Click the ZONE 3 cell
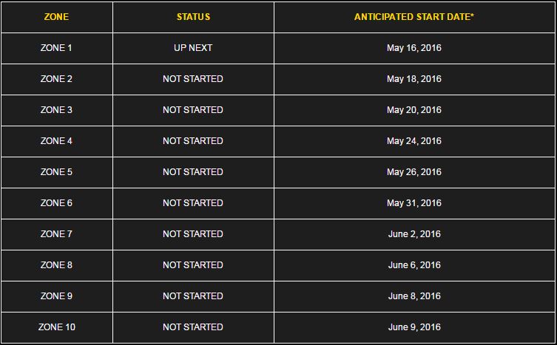This screenshot has width=557, height=345. pyautogui.click(x=56, y=110)
